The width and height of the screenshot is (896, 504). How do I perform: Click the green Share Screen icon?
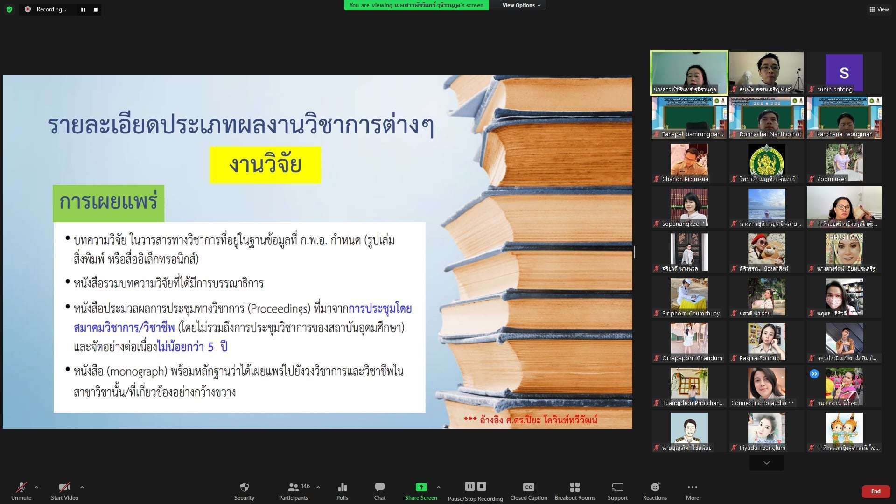(x=421, y=487)
